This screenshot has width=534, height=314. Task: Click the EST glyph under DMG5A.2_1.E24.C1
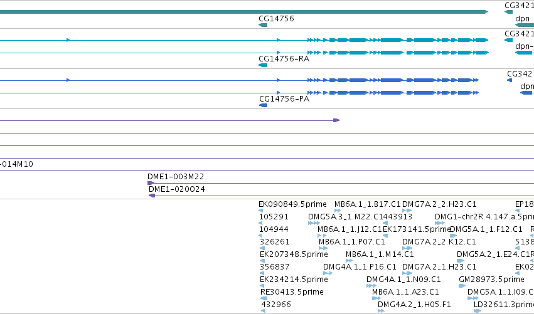[x=461, y=261]
